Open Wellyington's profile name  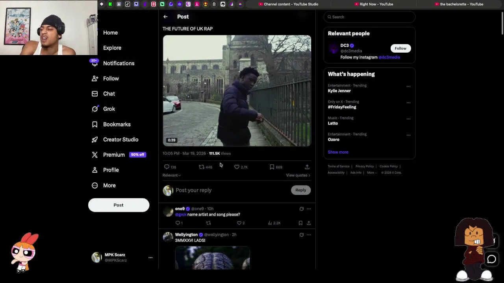click(186, 235)
